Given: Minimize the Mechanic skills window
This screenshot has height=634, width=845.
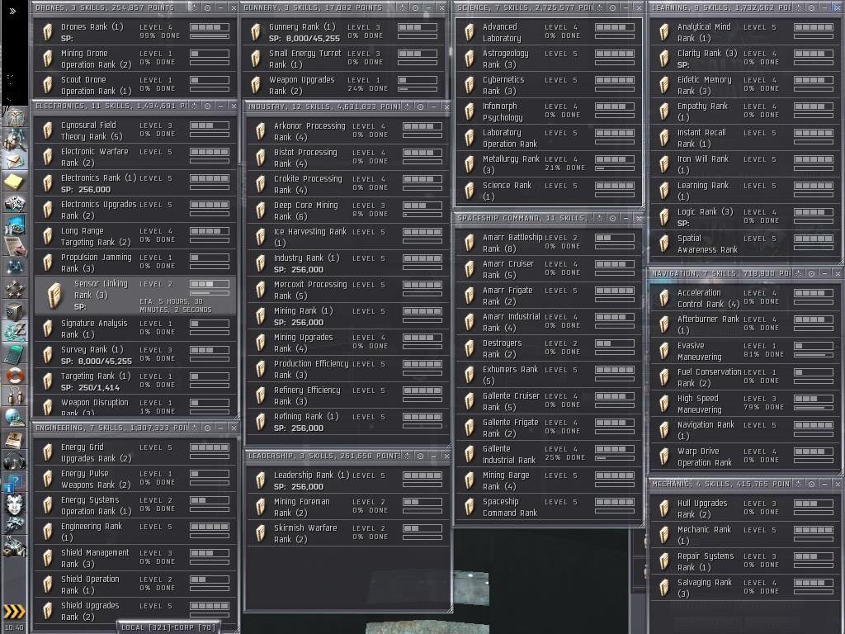Looking at the screenshot, I should pyautogui.click(x=824, y=484).
